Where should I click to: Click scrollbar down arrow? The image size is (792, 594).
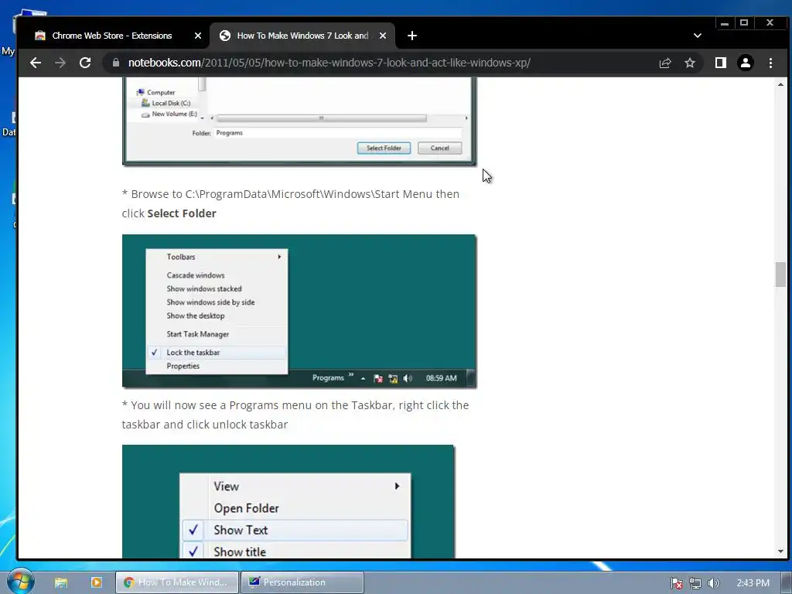coord(781,551)
